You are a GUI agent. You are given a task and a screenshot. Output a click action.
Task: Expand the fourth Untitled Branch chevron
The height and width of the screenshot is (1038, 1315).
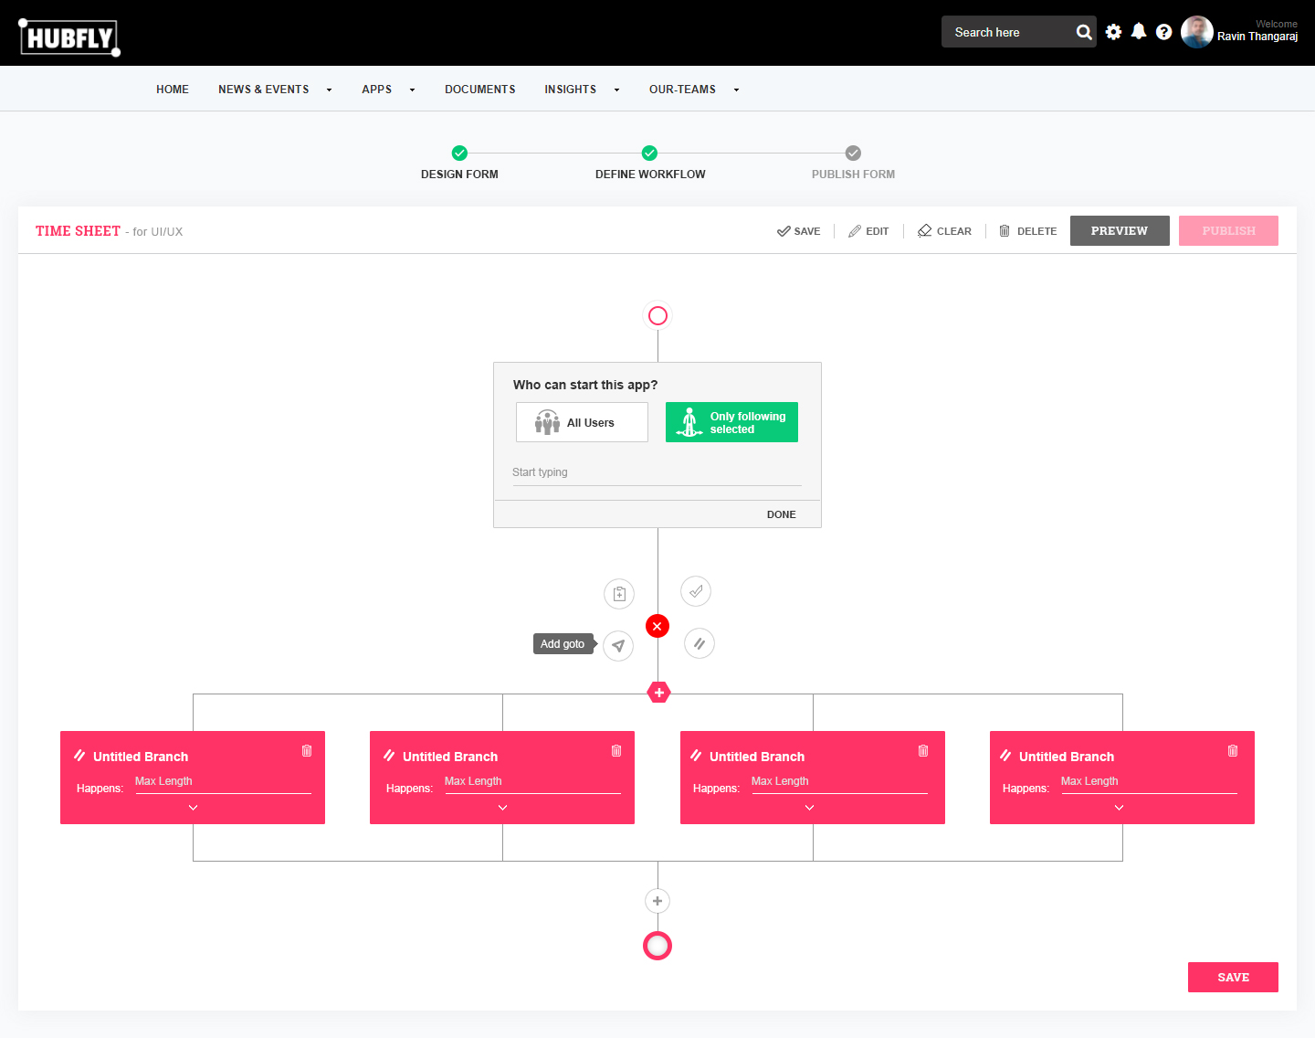[1119, 808]
